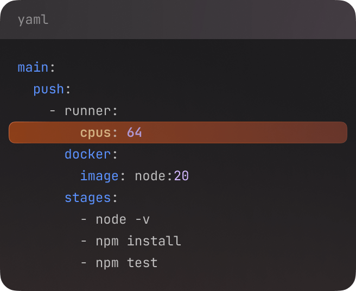The height and width of the screenshot is (291, 356).
Task: Click the runner key
Action: coord(87,111)
